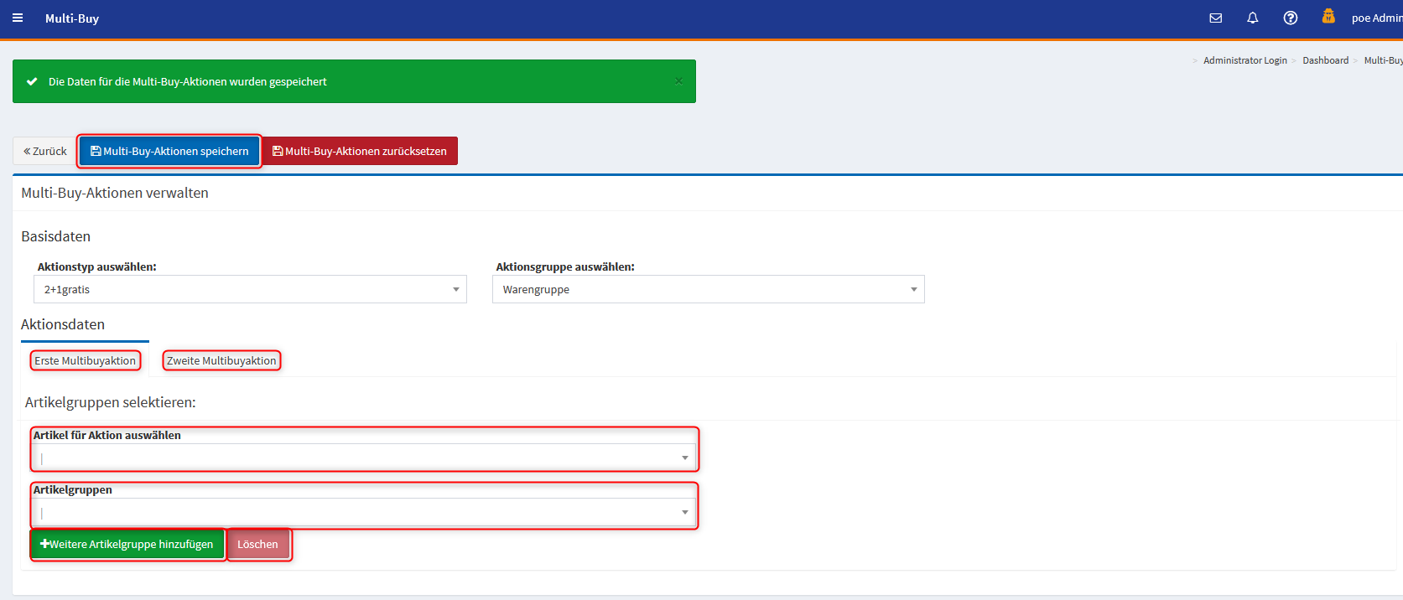The height and width of the screenshot is (600, 1403).
Task: Open the Administrator Login breadcrumb link
Action: (1245, 60)
